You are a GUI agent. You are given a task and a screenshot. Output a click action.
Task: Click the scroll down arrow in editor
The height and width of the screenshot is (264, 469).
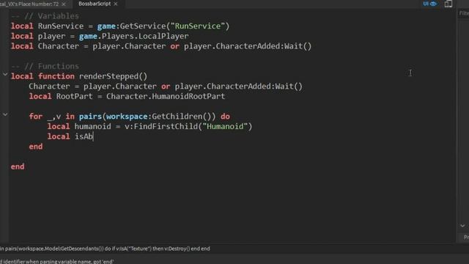(462, 226)
